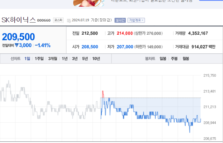The height and width of the screenshot is (143, 223).
Task: Click the 거래대금 value 914,027 백만
Action: pyautogui.click(x=204, y=47)
